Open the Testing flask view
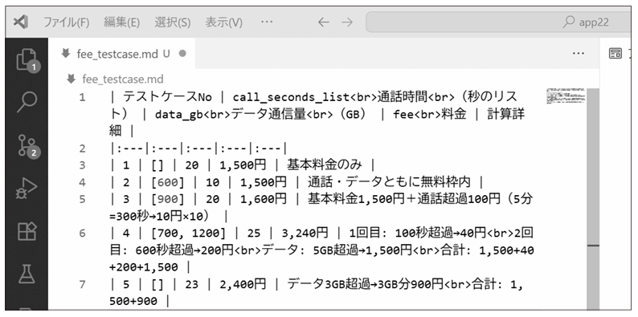638x317 pixels. click(x=27, y=274)
